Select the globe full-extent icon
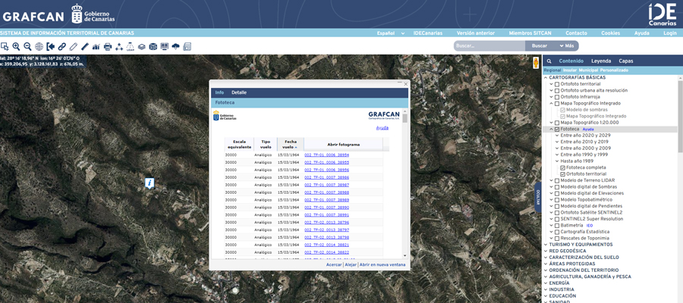The image size is (683, 303). (39, 46)
